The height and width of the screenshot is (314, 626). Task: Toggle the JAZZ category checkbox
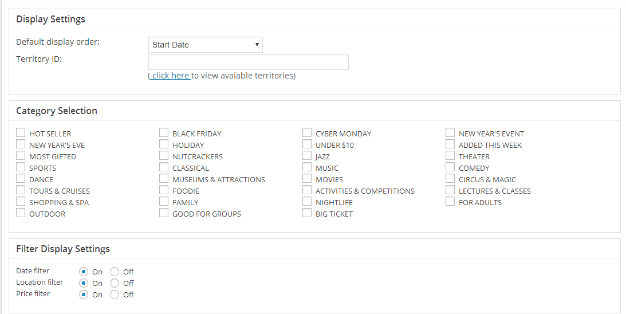(x=307, y=156)
